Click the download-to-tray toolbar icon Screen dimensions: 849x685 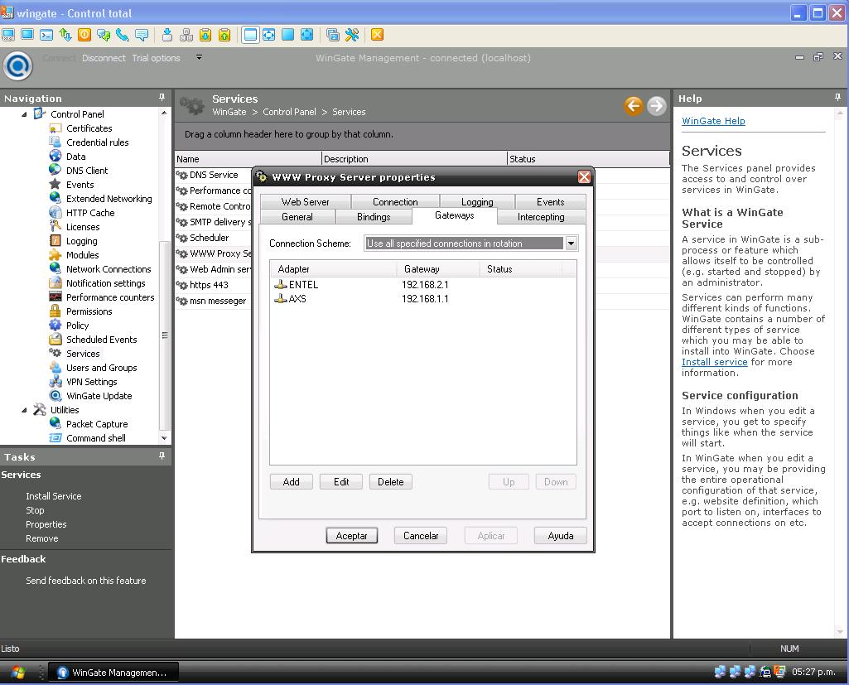pyautogui.click(x=167, y=35)
